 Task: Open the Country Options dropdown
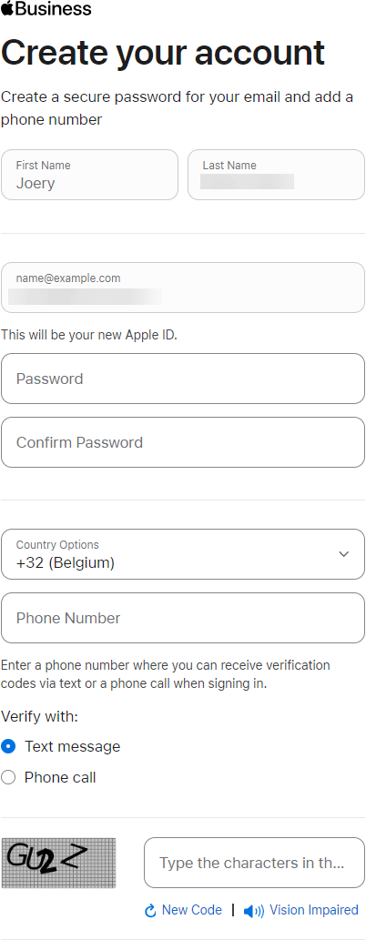183,554
